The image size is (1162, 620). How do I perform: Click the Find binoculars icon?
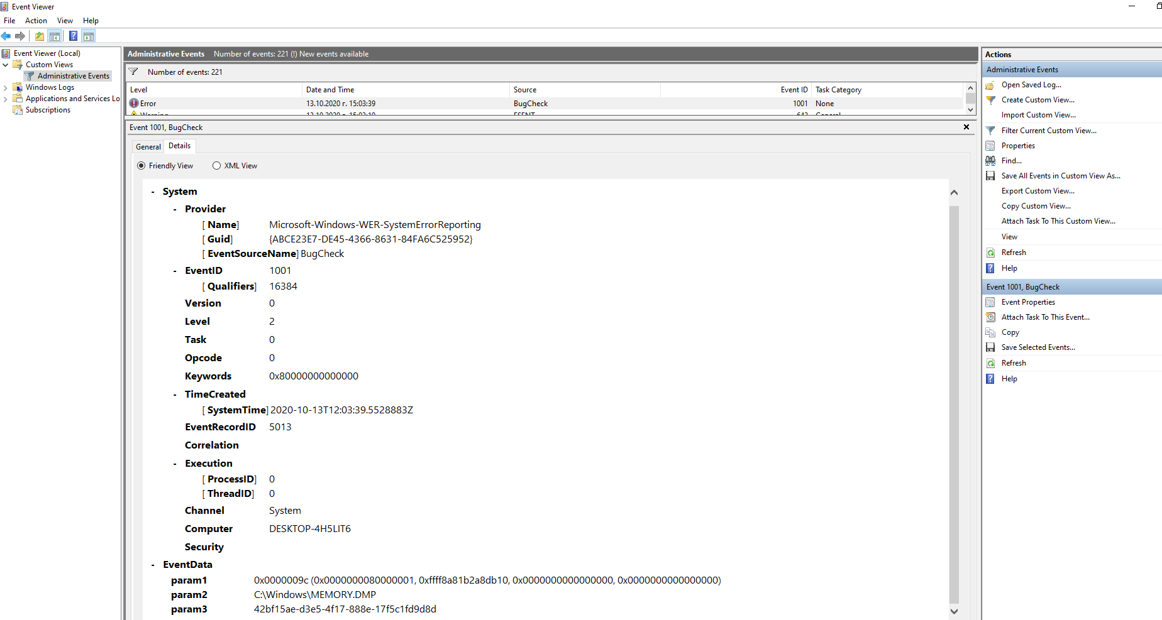(x=990, y=161)
